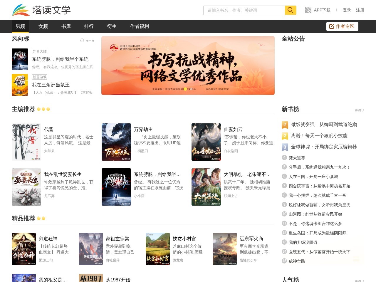Click author name 大苹果

(49, 151)
